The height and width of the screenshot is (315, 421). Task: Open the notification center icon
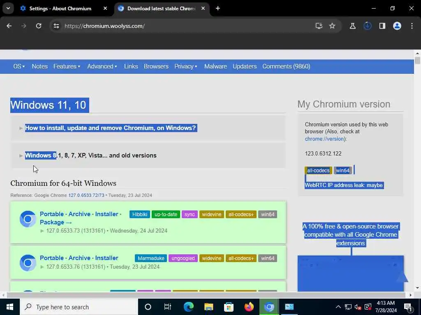[408, 308]
